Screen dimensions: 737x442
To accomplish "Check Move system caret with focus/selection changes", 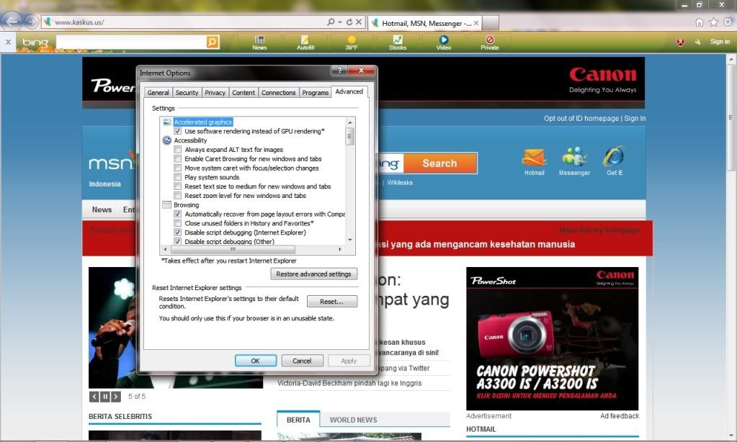I will 178,168.
